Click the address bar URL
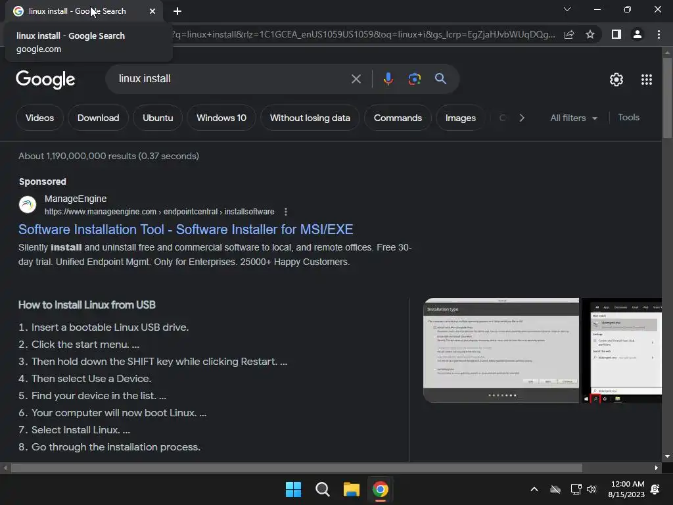Viewport: 673px width, 505px height. coord(363,34)
